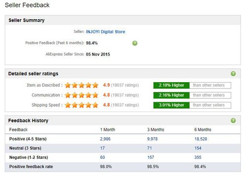Select the Communication ratings count text

[125, 95]
